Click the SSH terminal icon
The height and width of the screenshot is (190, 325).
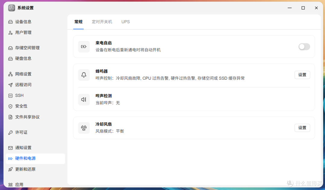coord(10,96)
